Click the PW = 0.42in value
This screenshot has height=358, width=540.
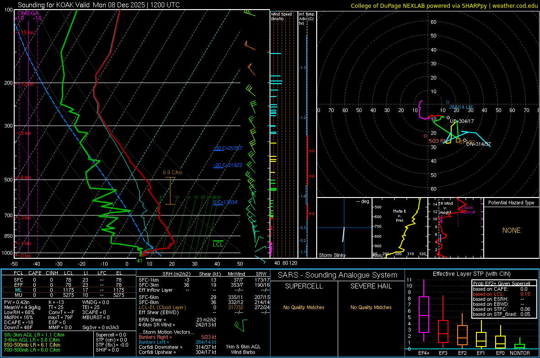pos(17,302)
